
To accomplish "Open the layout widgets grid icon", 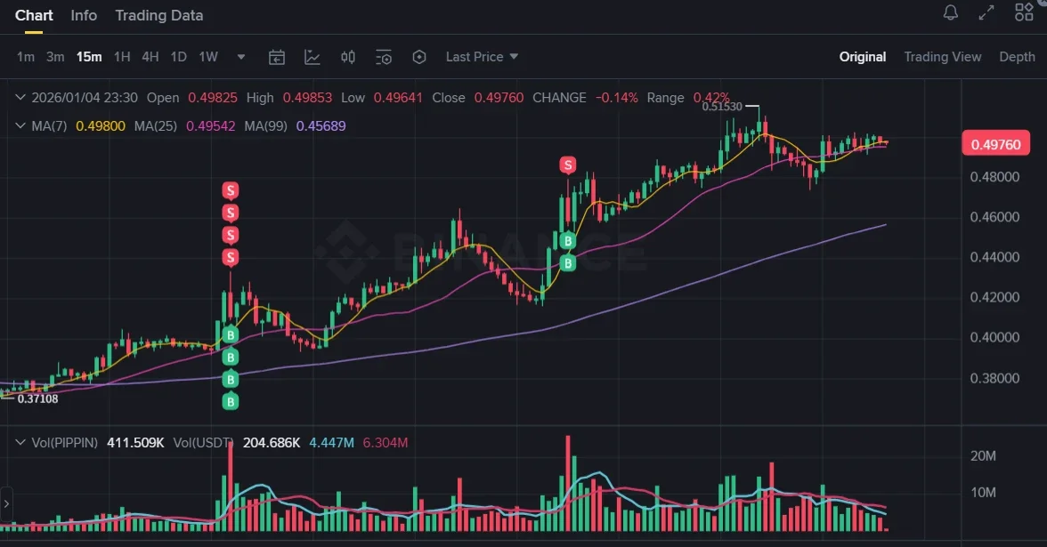I will pos(1024,12).
